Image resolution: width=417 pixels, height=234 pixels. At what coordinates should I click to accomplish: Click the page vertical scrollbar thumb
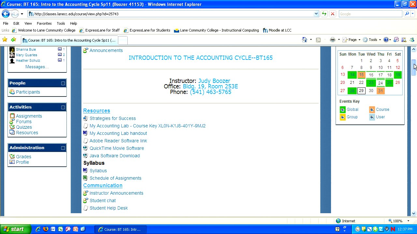(x=413, y=68)
